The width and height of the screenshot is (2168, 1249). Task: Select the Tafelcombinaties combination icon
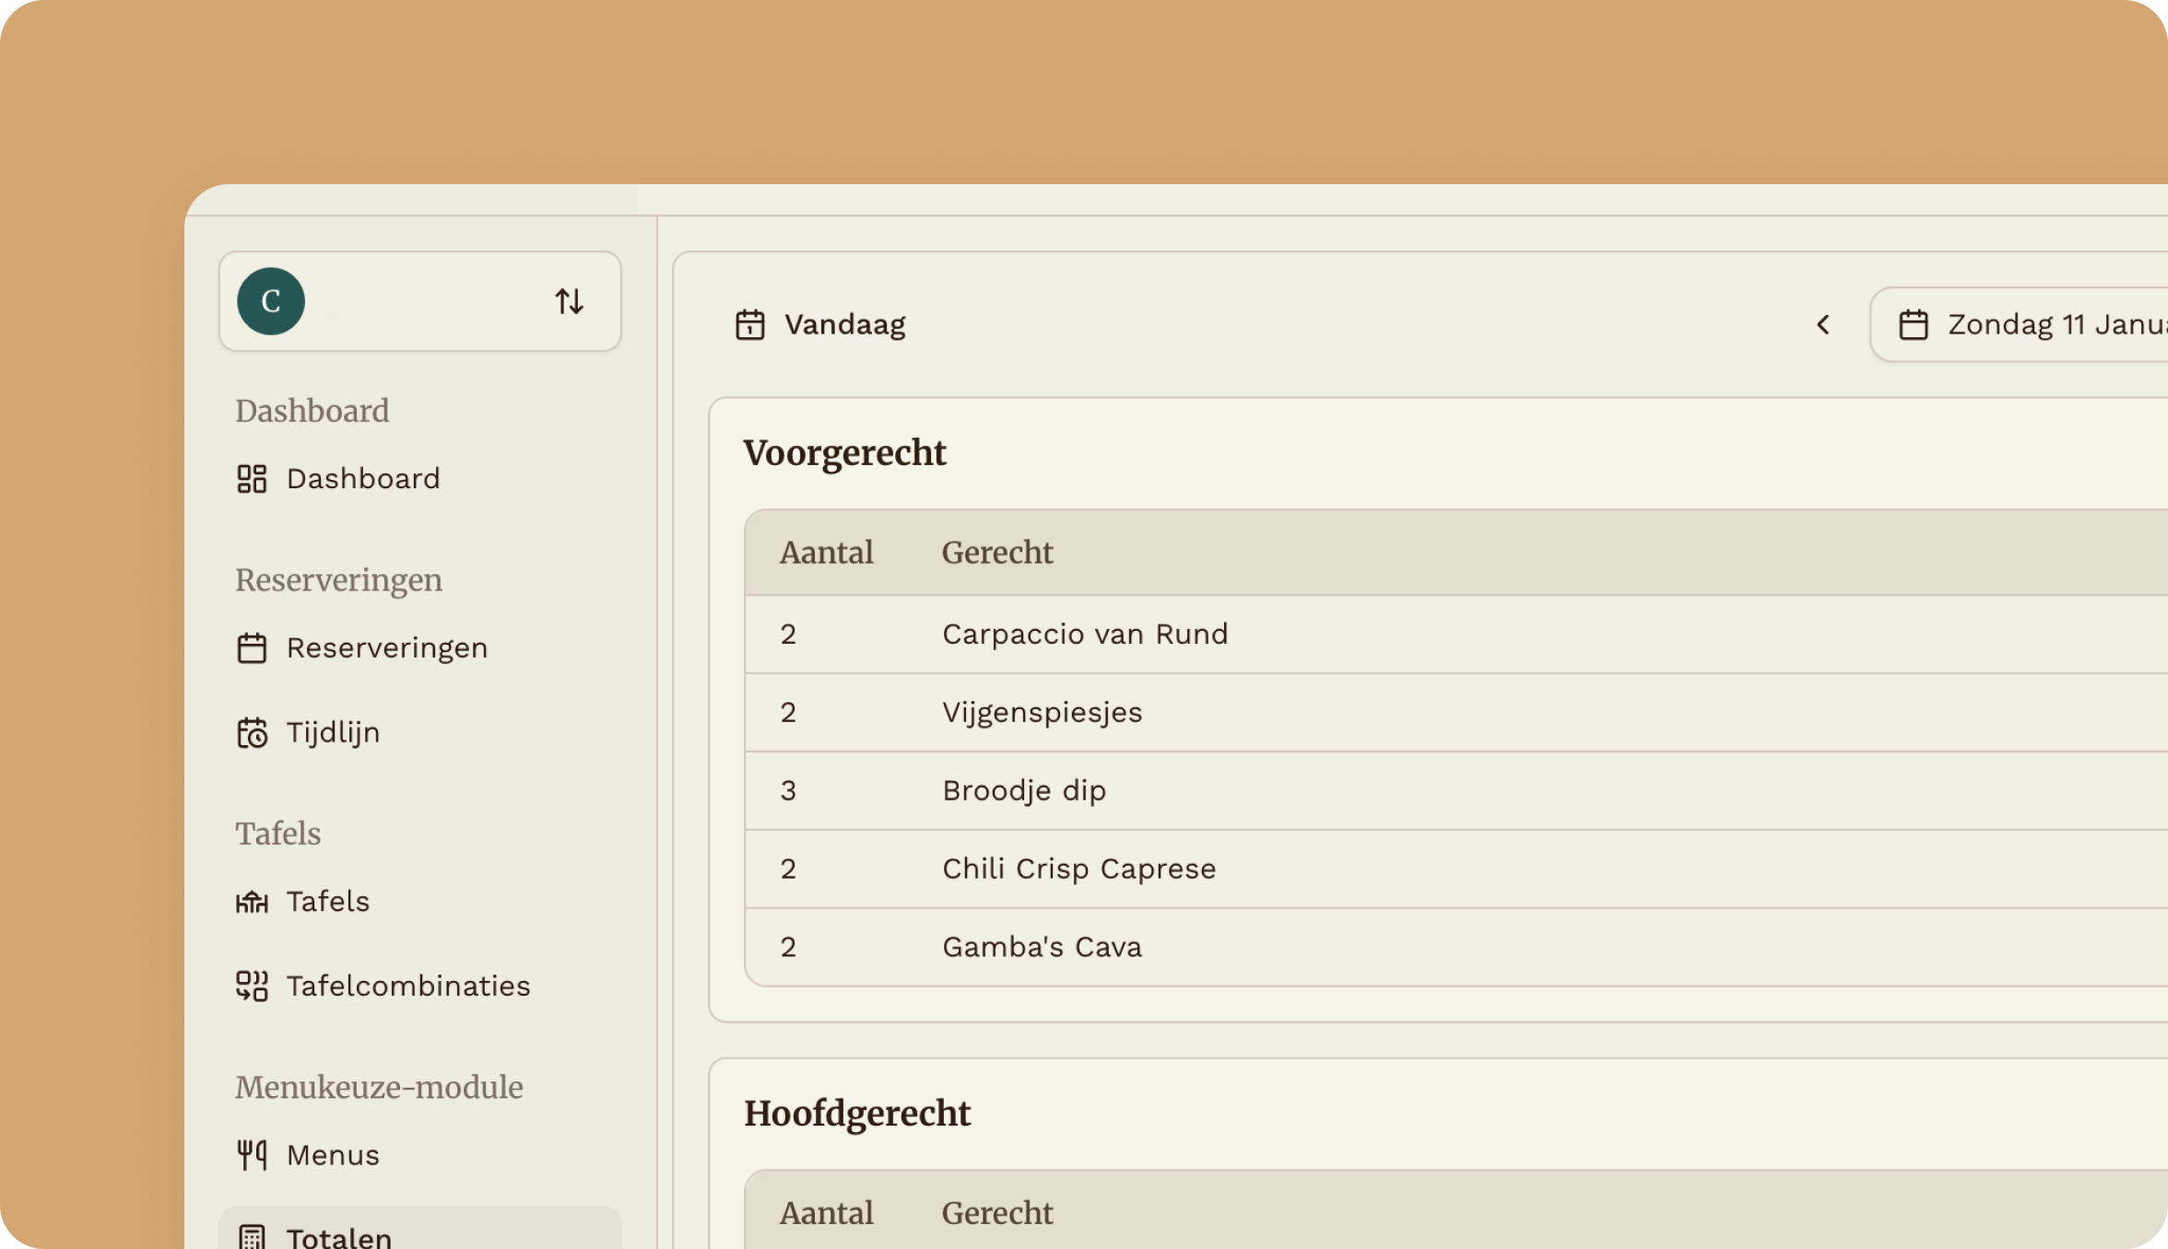pos(251,985)
